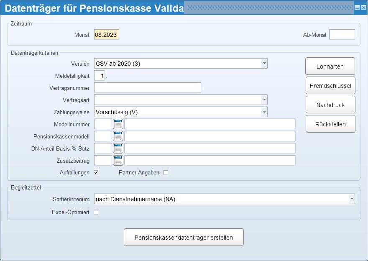Minimize the Datenträger für Pensionskasse window
368x261 pixels.
tap(357, 8)
